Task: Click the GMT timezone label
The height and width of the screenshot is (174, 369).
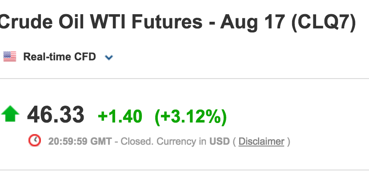Action: (101, 142)
